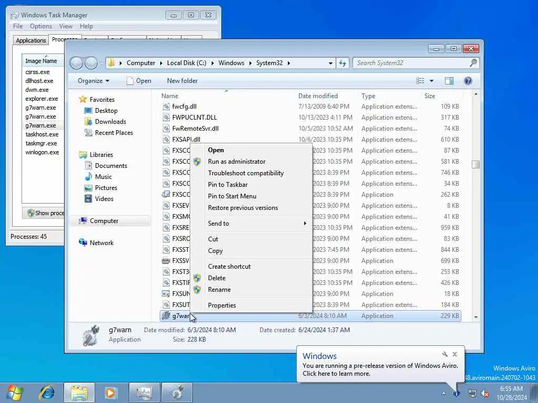Open the Organize dropdown menu
This screenshot has height=403, width=538.
(x=94, y=81)
